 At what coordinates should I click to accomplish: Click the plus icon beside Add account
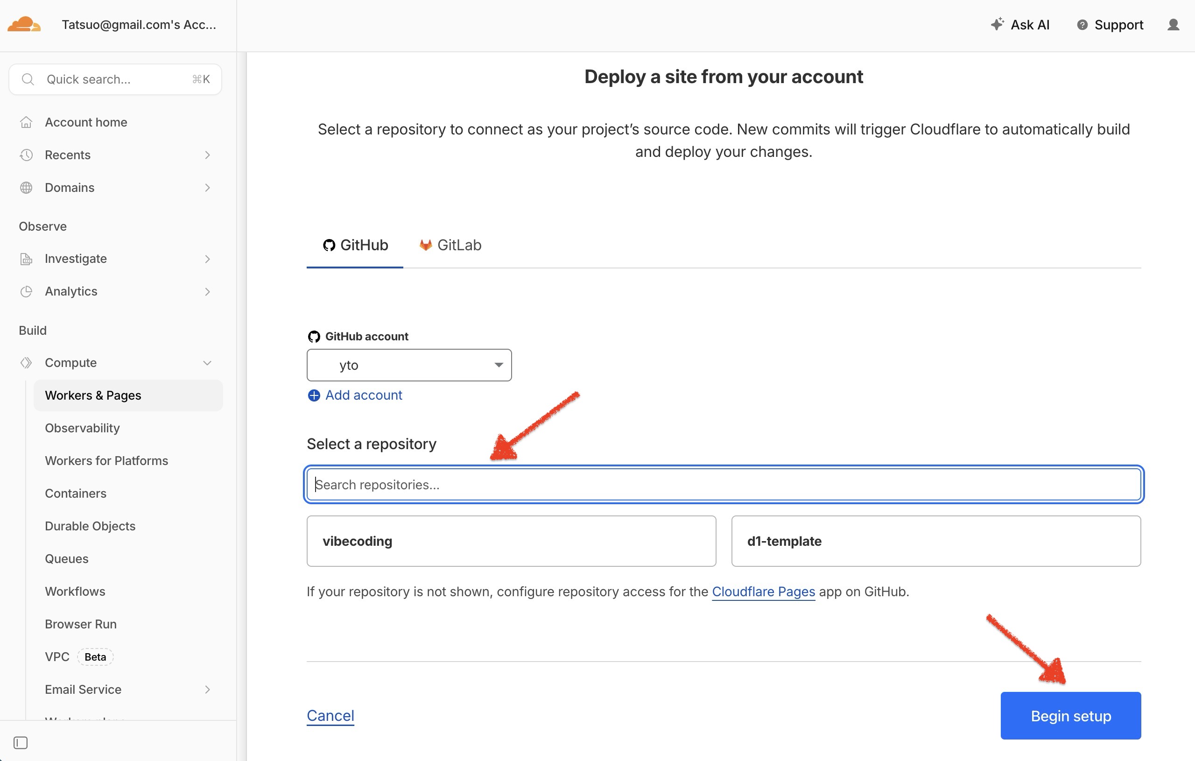pyautogui.click(x=314, y=395)
